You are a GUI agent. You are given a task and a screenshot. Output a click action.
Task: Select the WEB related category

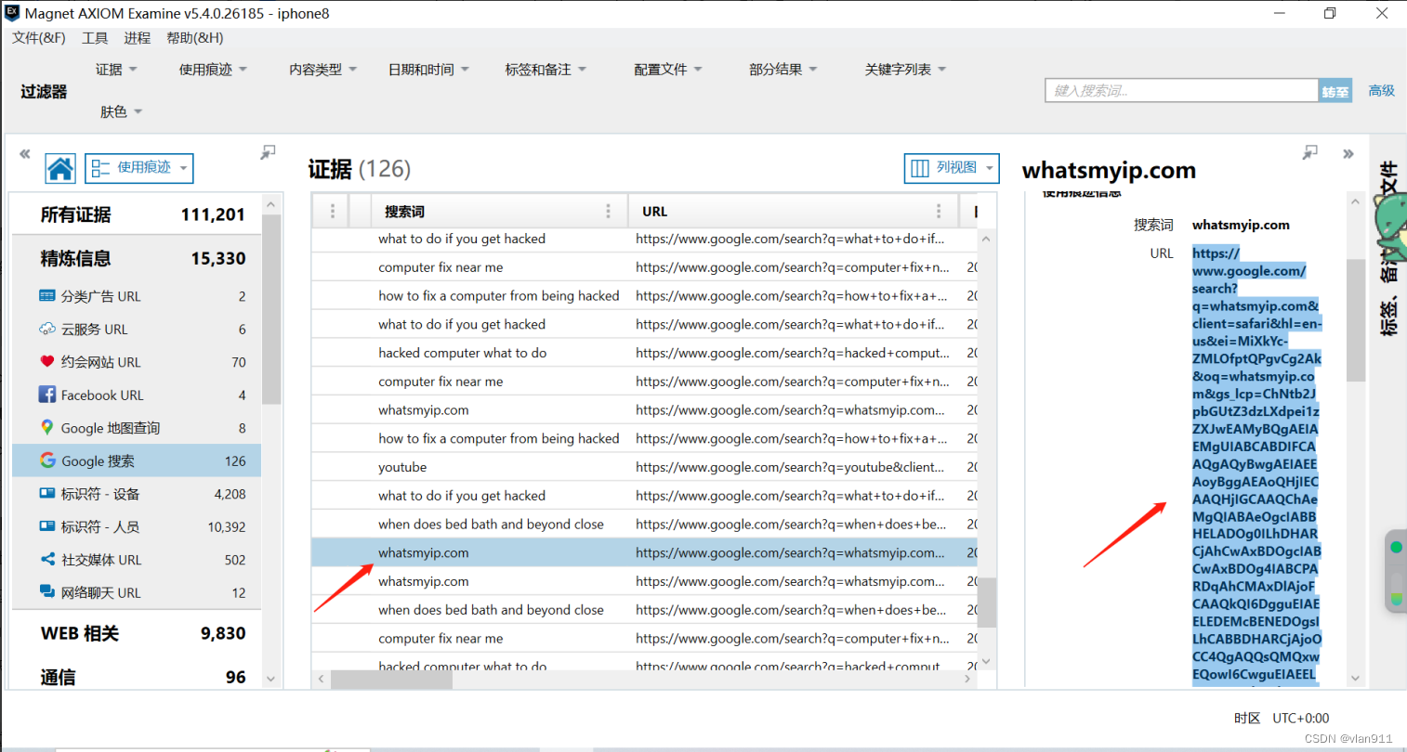click(137, 633)
